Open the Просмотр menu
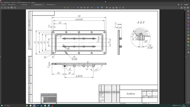 click(13, 2)
